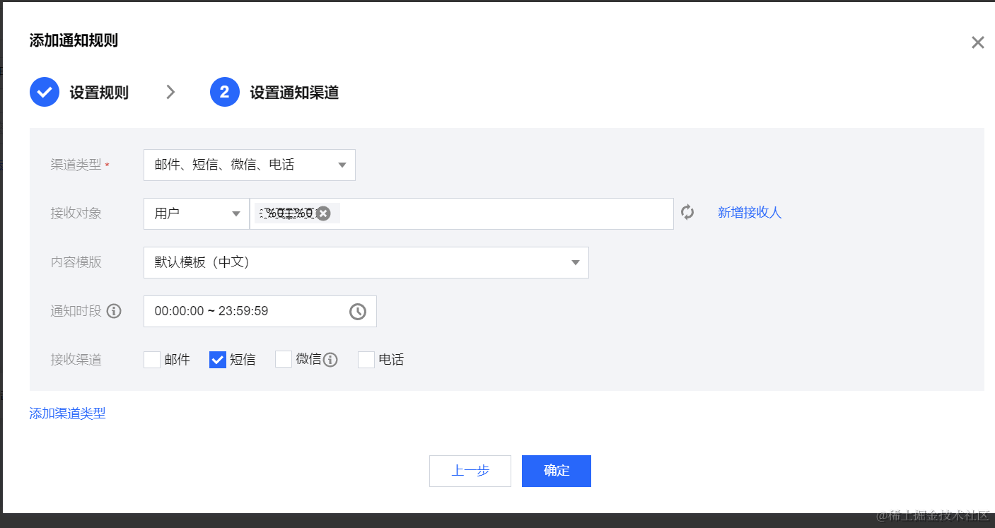Select the 设置通知渠道 step

[x=295, y=92]
